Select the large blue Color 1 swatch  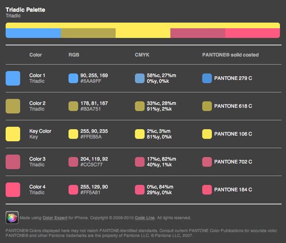tap(13, 78)
